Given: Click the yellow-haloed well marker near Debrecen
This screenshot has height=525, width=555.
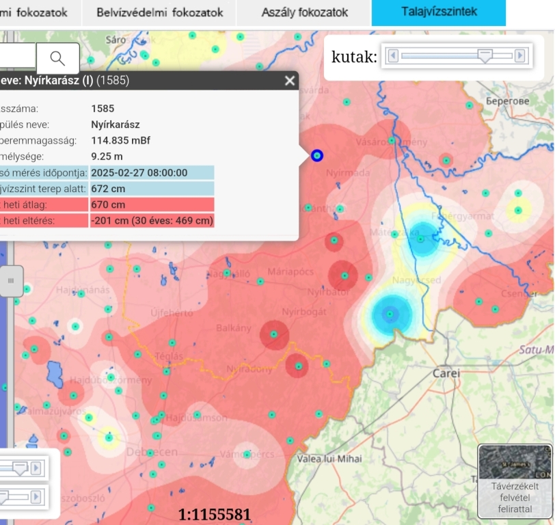Looking at the screenshot, I should pos(108,437).
